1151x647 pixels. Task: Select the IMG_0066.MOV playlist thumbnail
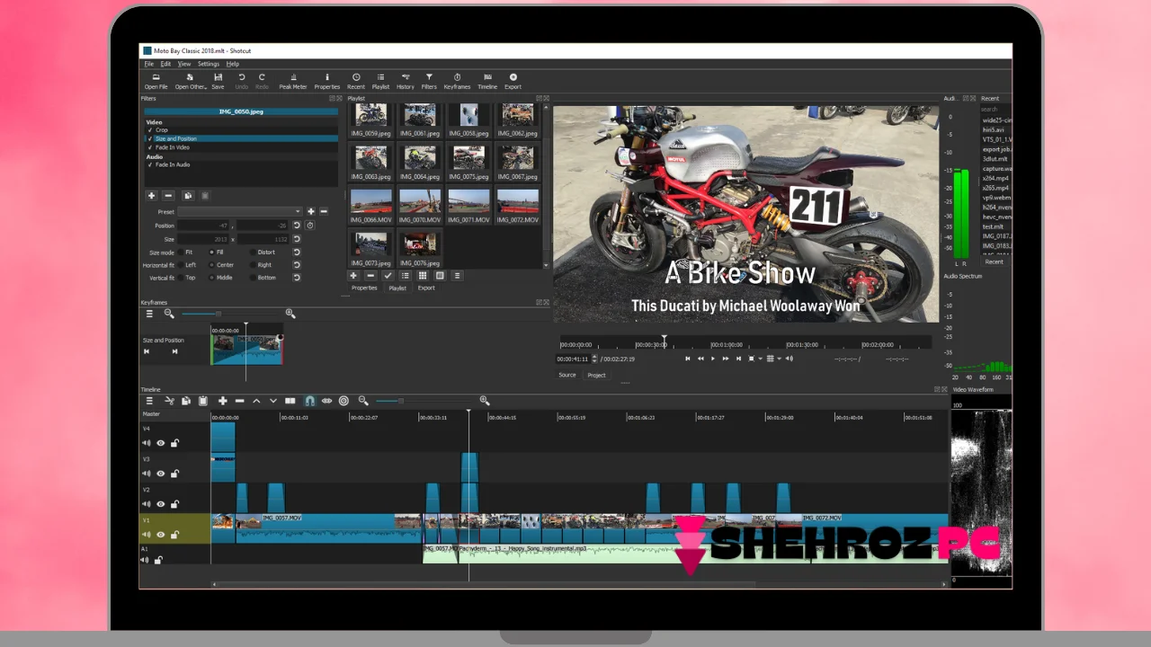coord(371,207)
